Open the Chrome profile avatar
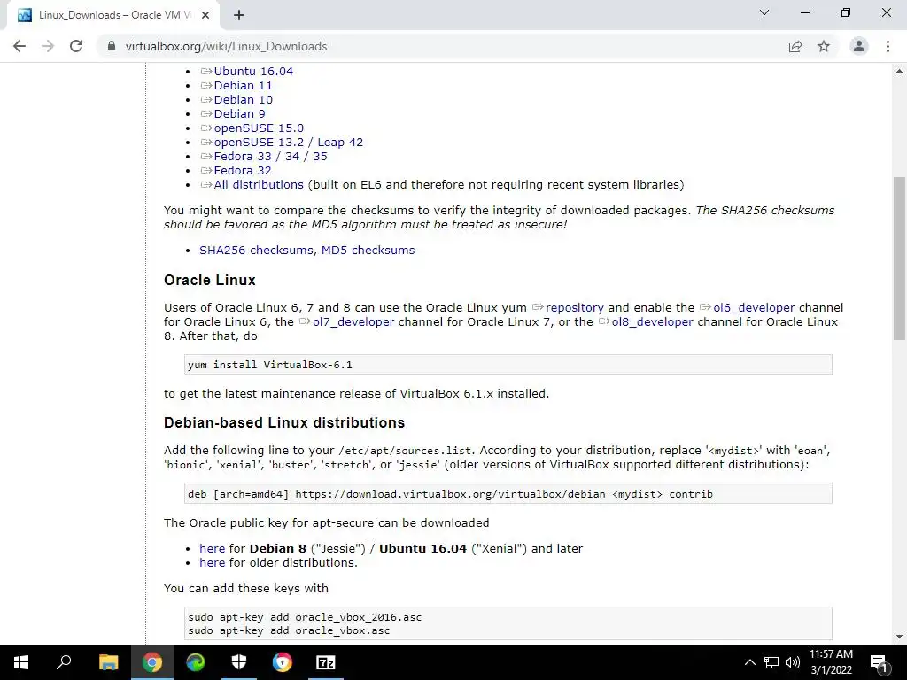Image resolution: width=907 pixels, height=680 pixels. tap(859, 46)
